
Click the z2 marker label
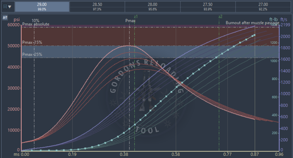tap(220, 17)
